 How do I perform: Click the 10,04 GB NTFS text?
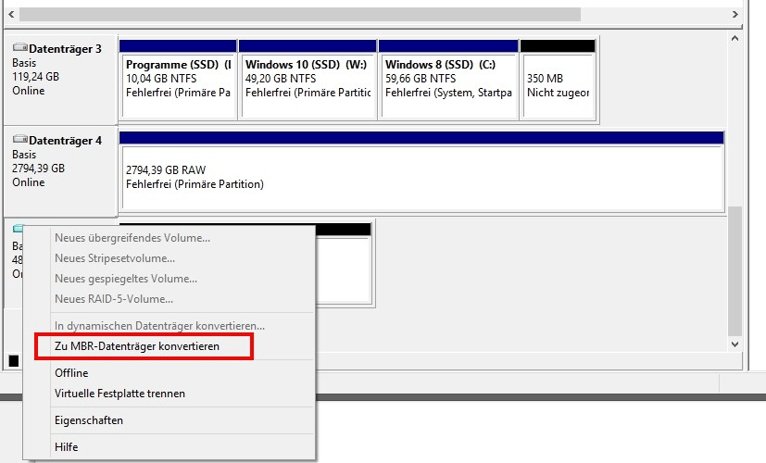point(161,79)
